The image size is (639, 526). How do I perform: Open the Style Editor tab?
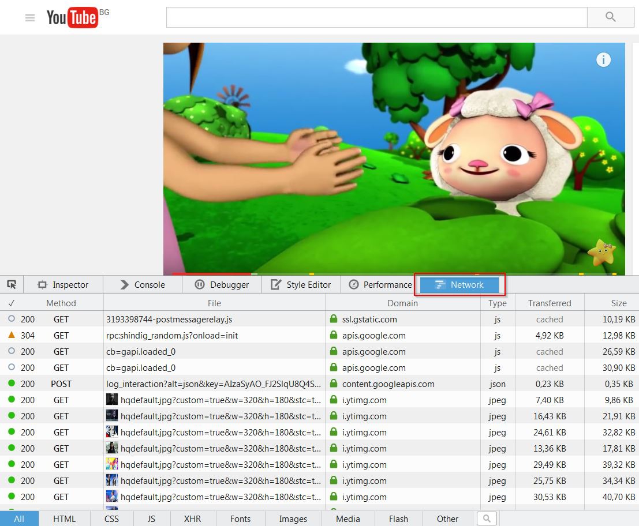click(301, 284)
